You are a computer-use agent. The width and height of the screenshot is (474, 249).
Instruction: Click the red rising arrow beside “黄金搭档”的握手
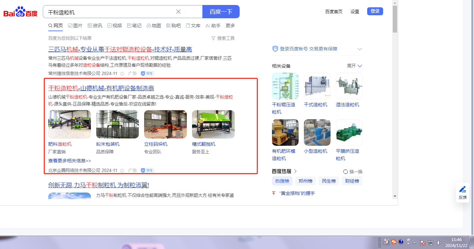point(274,193)
